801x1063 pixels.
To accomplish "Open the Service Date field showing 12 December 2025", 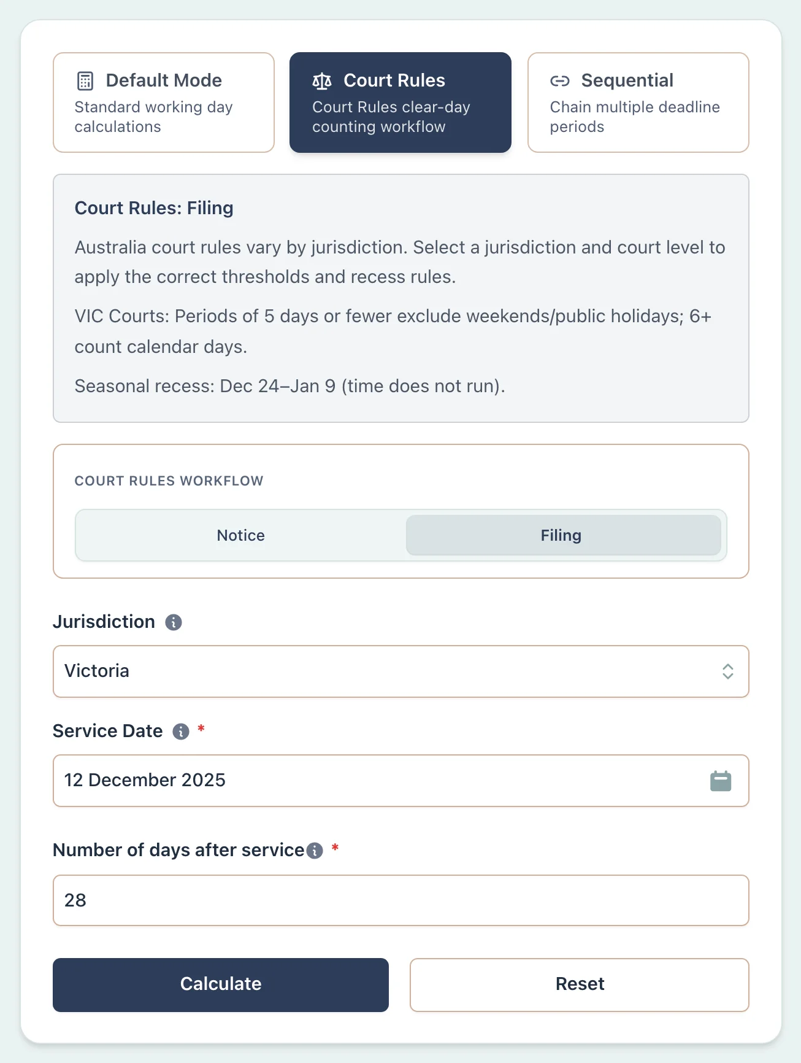I will pyautogui.click(x=380, y=781).
